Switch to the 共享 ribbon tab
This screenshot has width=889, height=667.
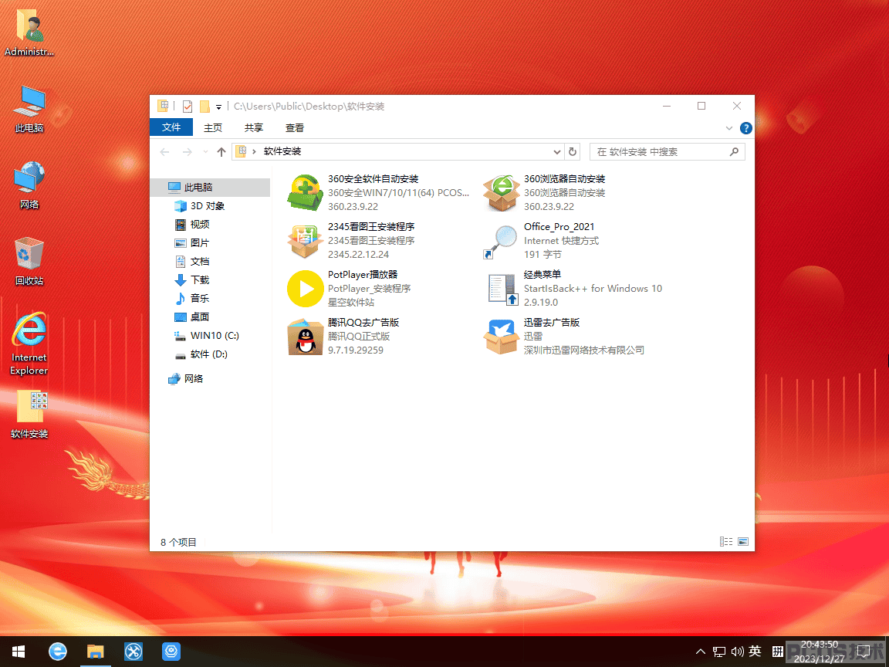pos(254,127)
